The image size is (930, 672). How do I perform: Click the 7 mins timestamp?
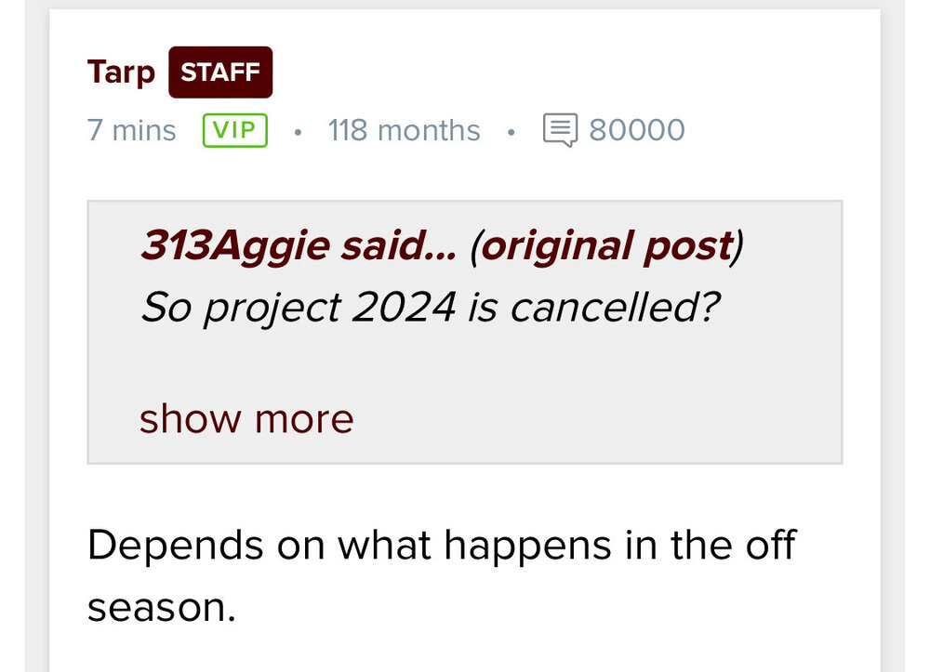point(131,130)
